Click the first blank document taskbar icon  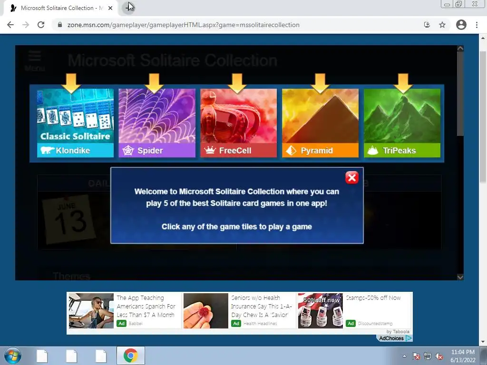(42, 355)
